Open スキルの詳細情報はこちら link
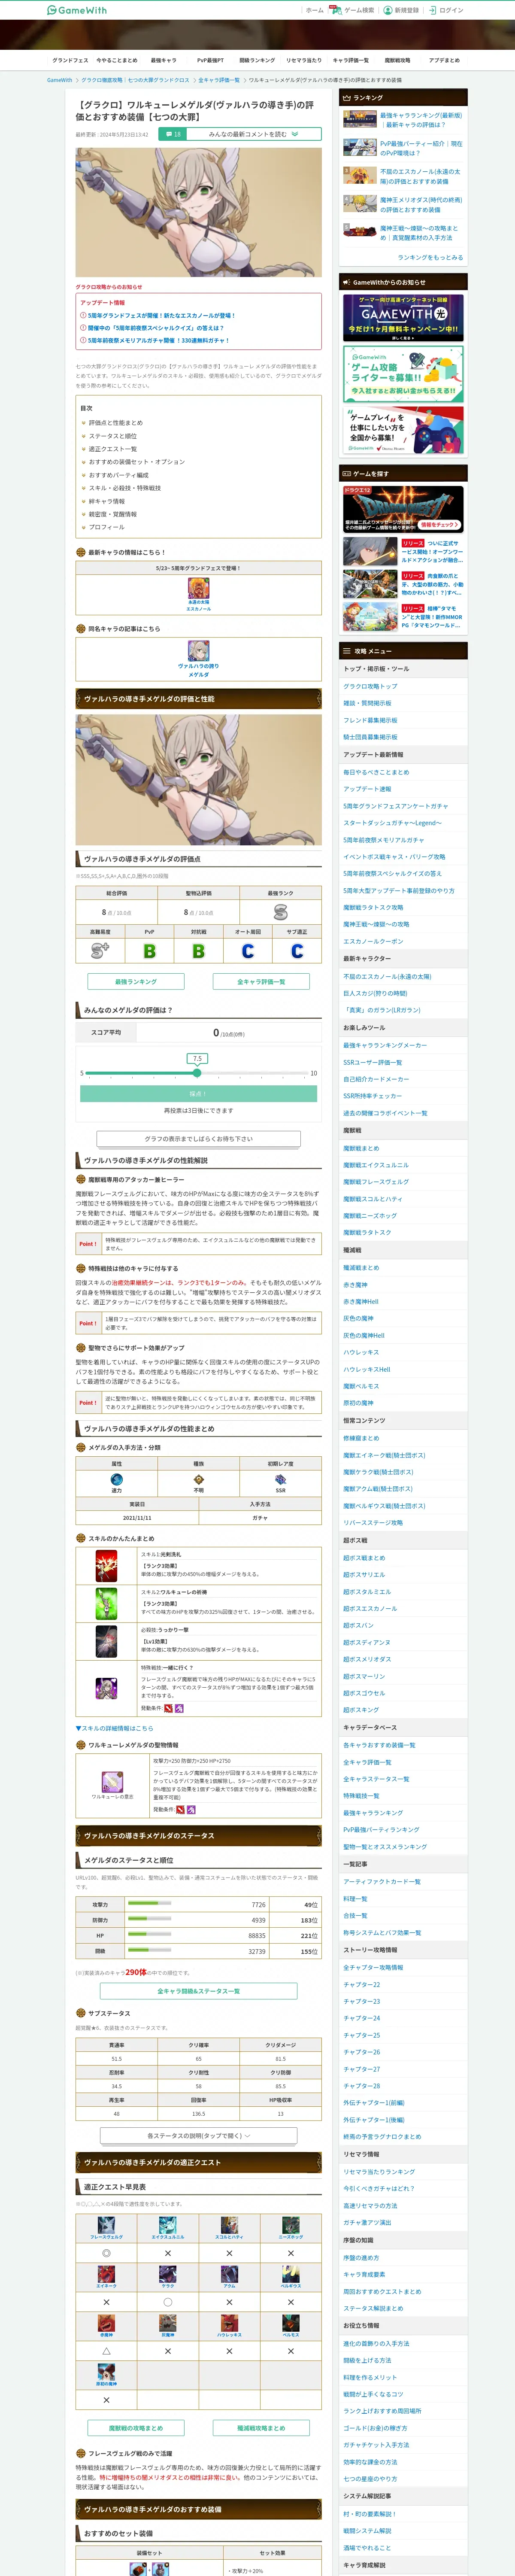The width and height of the screenshot is (515, 2576). pyautogui.click(x=115, y=1727)
